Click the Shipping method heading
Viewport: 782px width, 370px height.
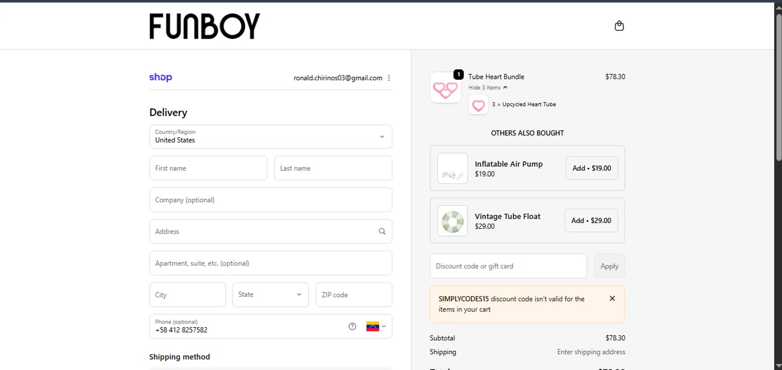click(180, 357)
